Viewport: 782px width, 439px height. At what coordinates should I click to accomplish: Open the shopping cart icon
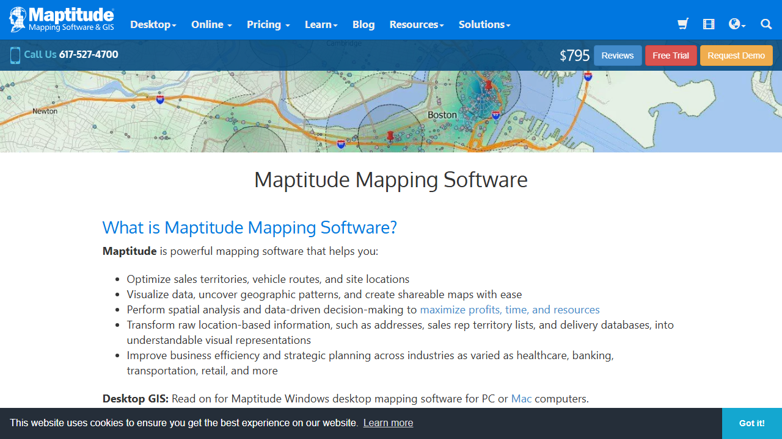(x=683, y=24)
